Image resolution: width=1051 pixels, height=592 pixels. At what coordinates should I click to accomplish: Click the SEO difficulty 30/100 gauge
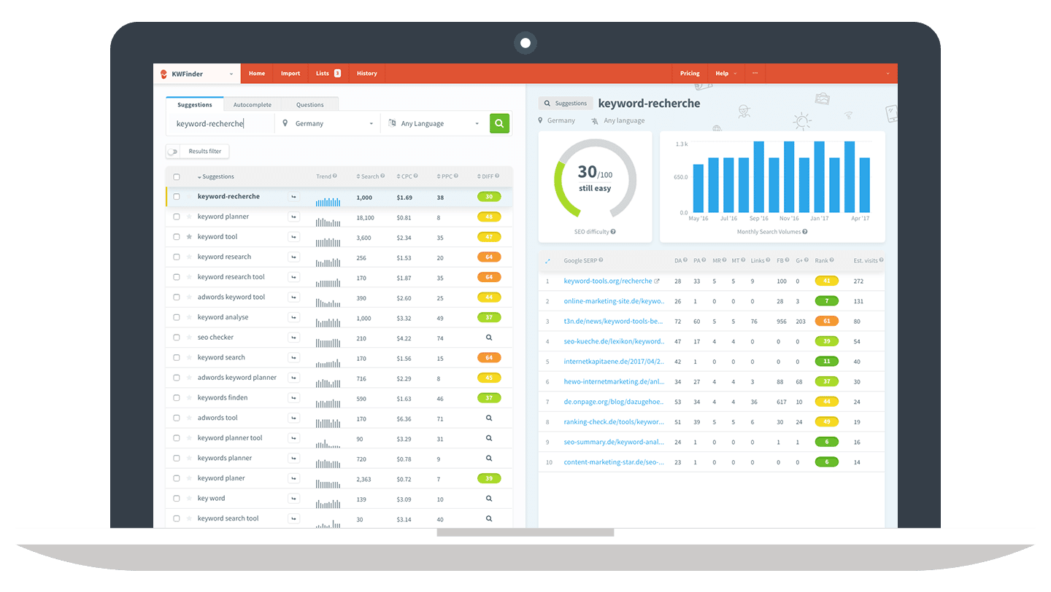(x=595, y=179)
